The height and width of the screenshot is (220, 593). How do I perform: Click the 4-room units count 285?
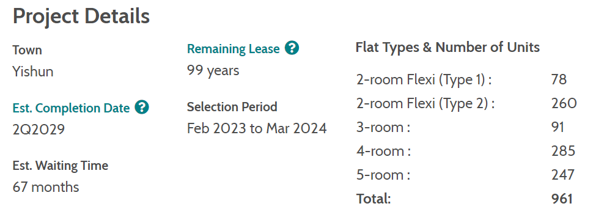(564, 151)
